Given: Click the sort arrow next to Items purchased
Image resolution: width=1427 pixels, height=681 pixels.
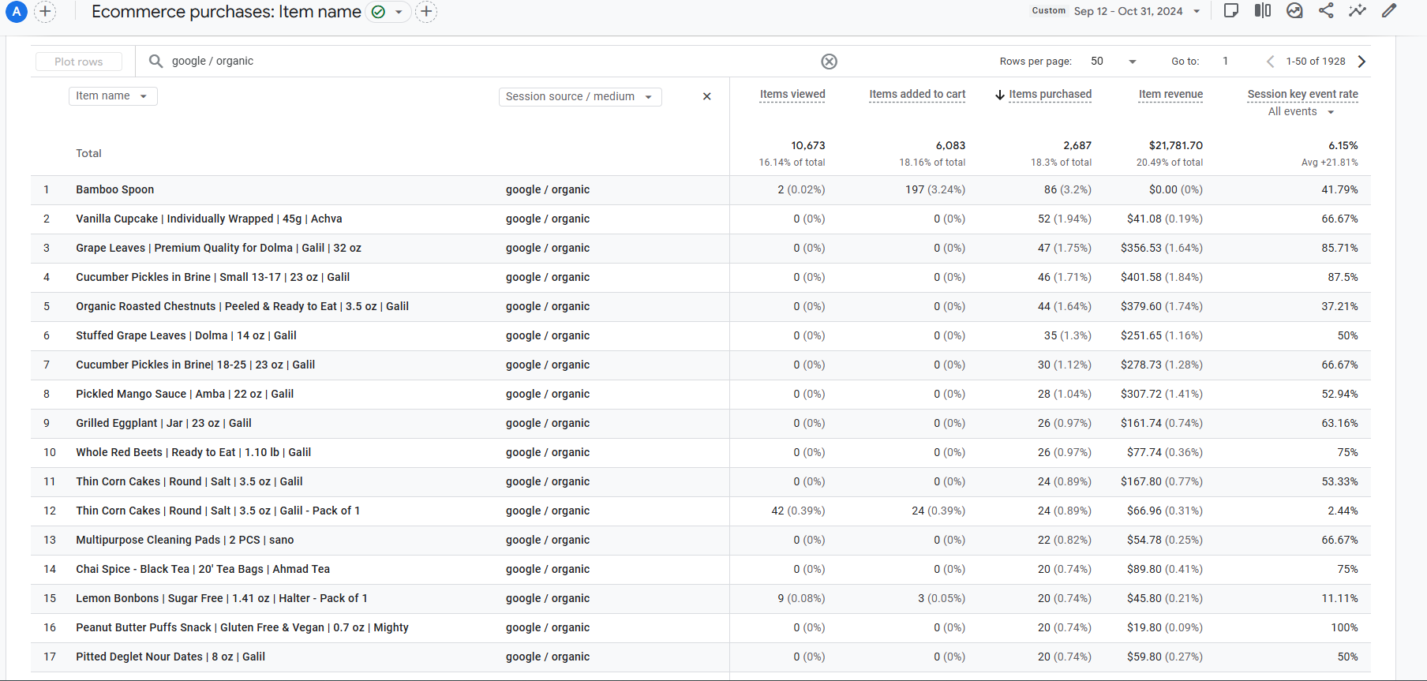Looking at the screenshot, I should pyautogui.click(x=1000, y=95).
